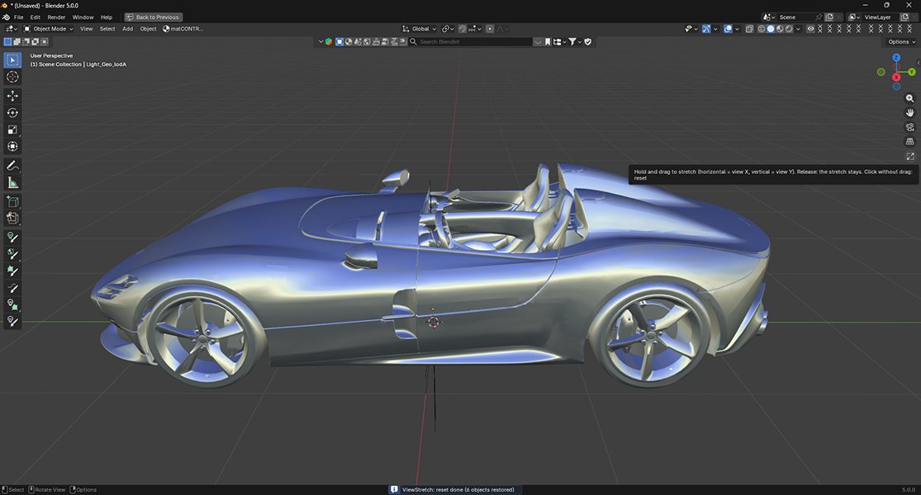
Task: Toggle camera view with the camera icon
Action: click(909, 127)
